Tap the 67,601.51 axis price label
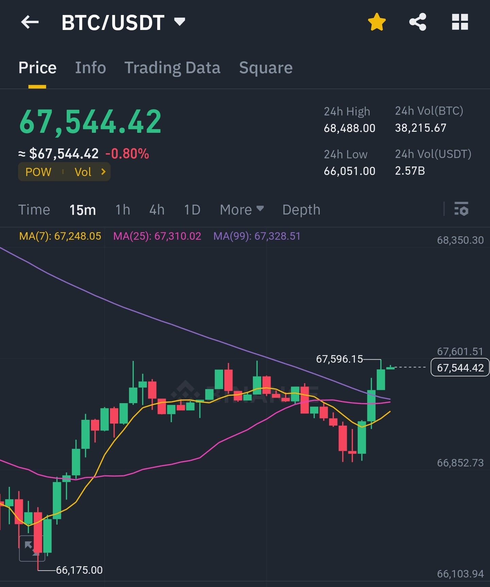490x587 pixels. click(460, 351)
